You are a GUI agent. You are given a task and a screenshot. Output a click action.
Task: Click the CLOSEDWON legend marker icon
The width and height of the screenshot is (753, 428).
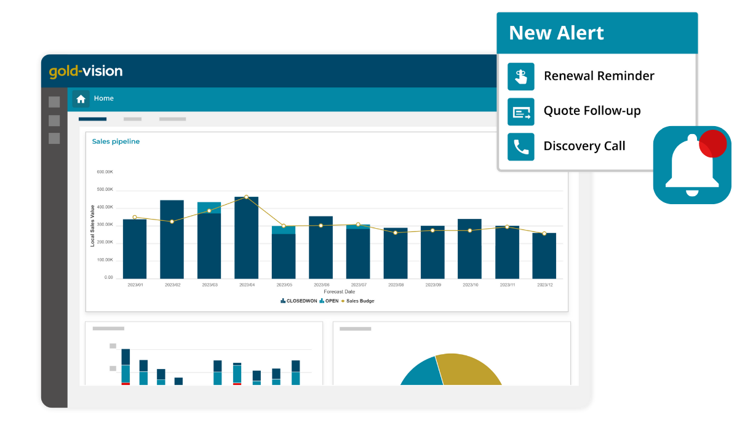click(x=283, y=301)
